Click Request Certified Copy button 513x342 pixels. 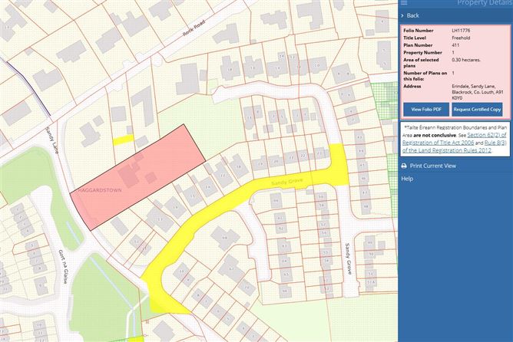[477, 110]
